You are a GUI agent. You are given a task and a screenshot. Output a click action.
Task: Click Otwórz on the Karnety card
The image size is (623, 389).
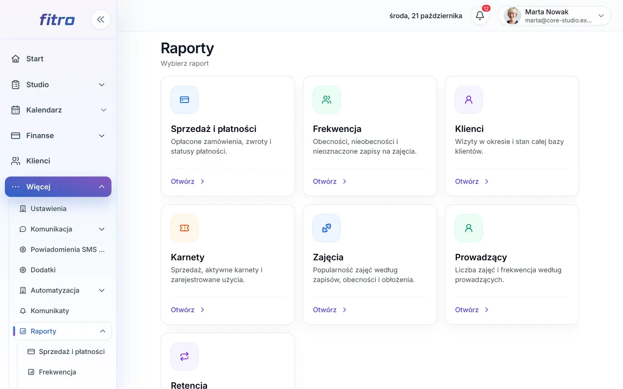(188, 310)
